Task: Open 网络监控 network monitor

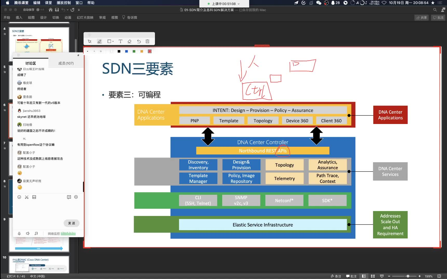Action: point(62,234)
